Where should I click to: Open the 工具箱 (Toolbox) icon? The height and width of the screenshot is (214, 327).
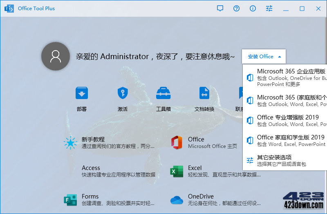tap(163, 93)
